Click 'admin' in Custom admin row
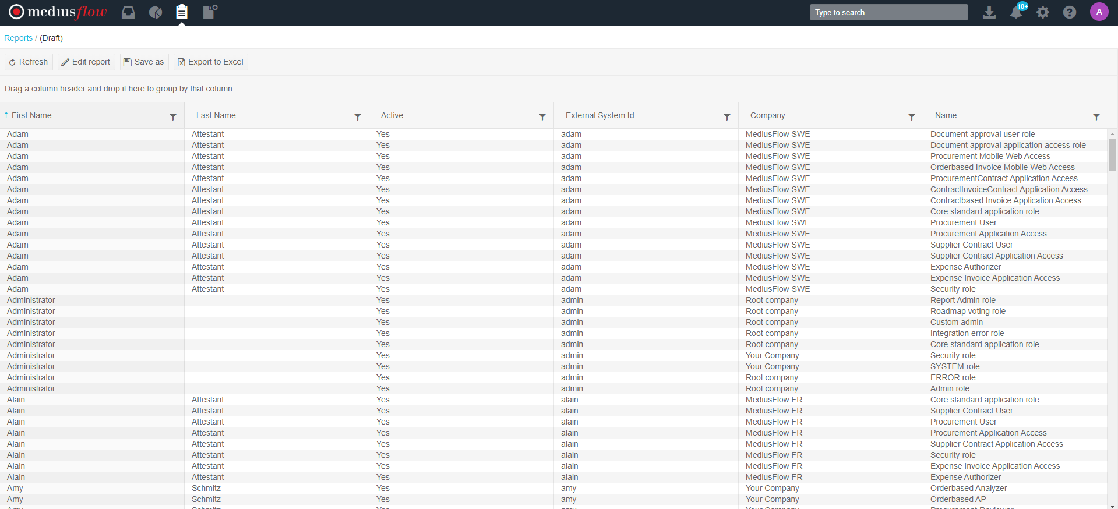 [x=572, y=322]
